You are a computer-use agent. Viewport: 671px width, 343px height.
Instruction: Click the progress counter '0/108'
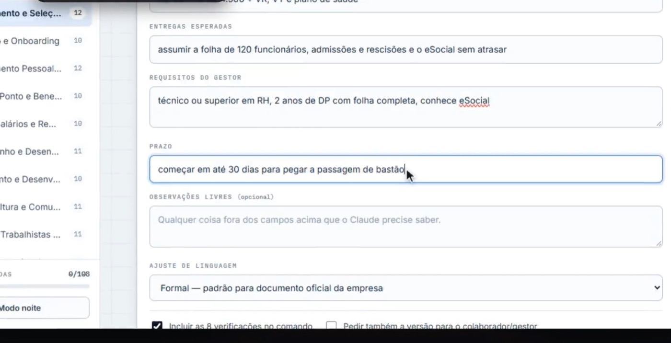click(79, 274)
